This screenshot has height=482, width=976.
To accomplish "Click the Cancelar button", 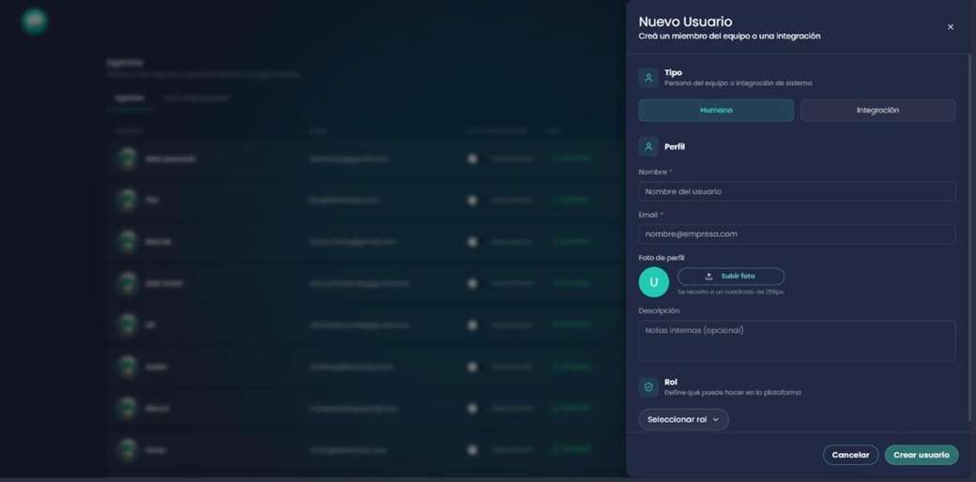I will (850, 455).
